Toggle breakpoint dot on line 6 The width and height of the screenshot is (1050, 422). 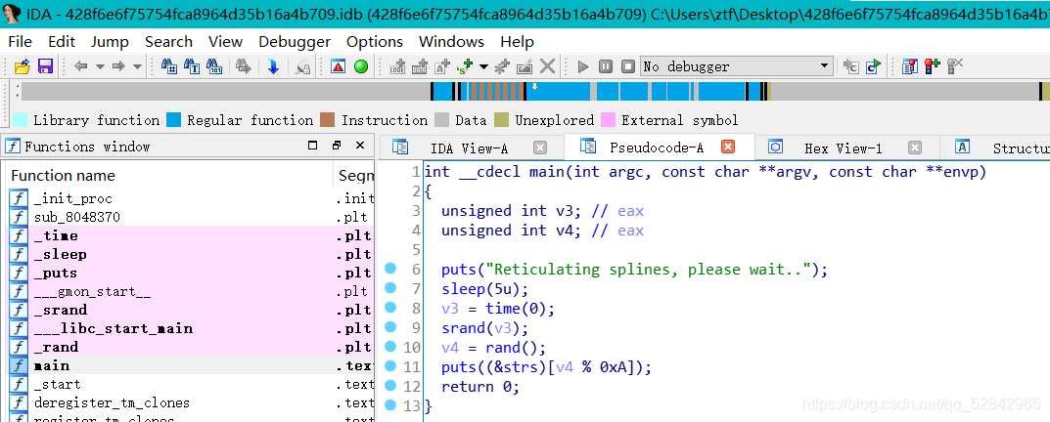coord(390,269)
